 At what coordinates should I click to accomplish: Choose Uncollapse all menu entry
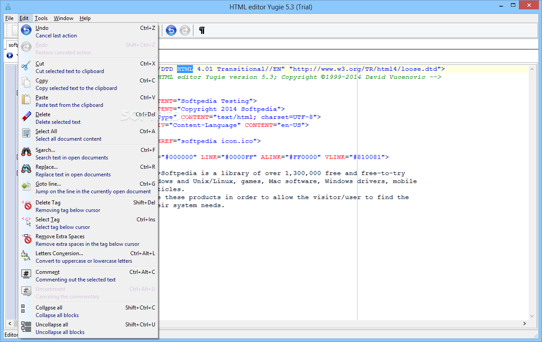tap(88, 328)
